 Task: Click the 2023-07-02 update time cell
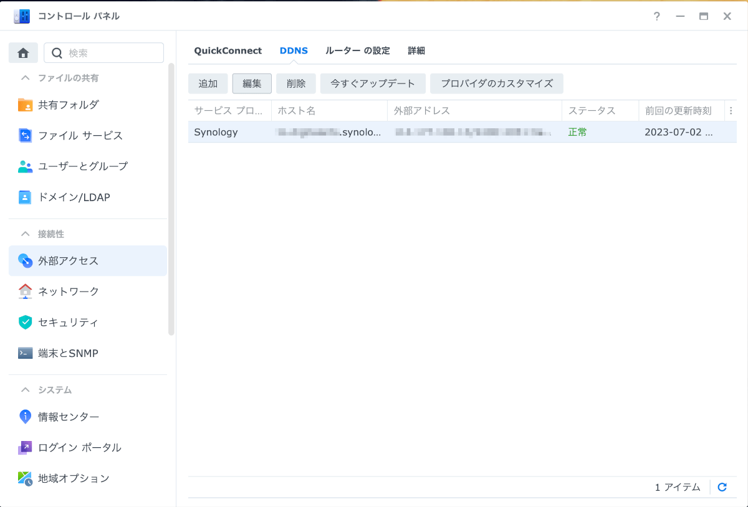coord(681,132)
